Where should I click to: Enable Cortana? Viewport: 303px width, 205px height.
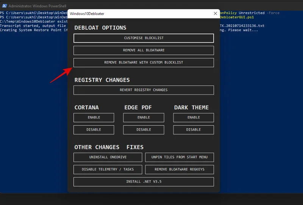point(94,118)
